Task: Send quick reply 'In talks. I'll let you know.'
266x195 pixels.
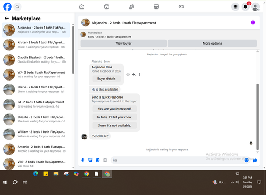Action: coord(114,117)
